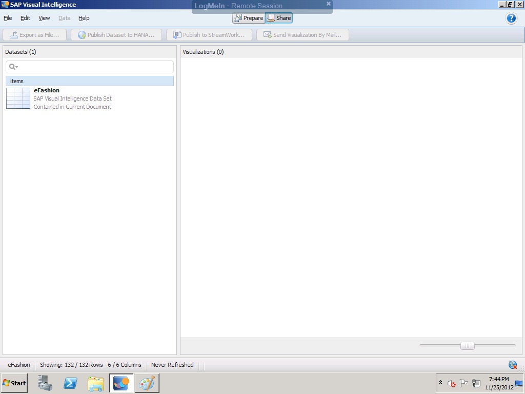The height and width of the screenshot is (394, 525).
Task: Click the network connection status icon
Action: 513,365
